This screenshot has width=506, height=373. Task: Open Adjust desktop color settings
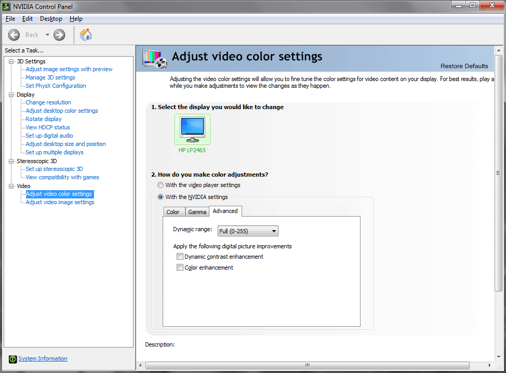coord(62,111)
